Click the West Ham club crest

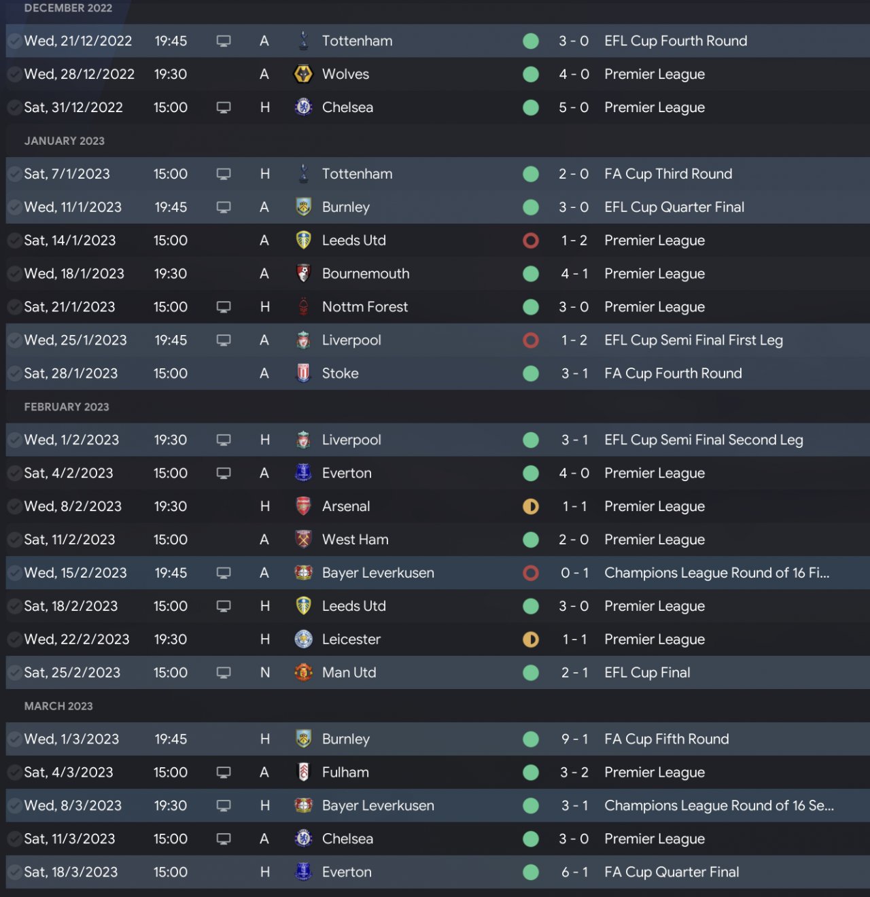point(303,540)
